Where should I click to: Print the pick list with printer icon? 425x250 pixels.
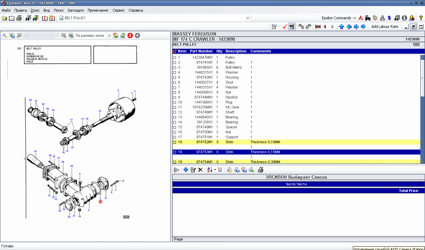(261, 170)
